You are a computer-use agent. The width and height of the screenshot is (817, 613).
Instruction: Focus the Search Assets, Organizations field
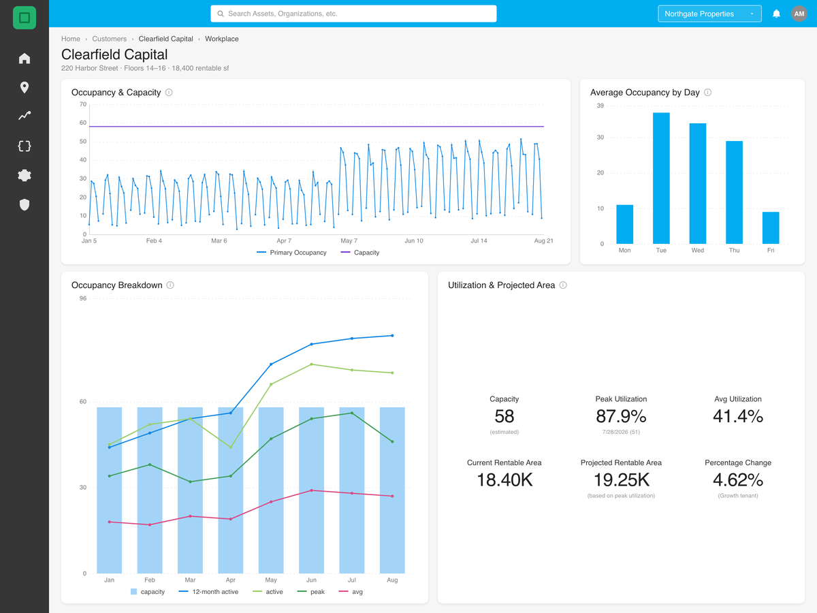pyautogui.click(x=353, y=14)
